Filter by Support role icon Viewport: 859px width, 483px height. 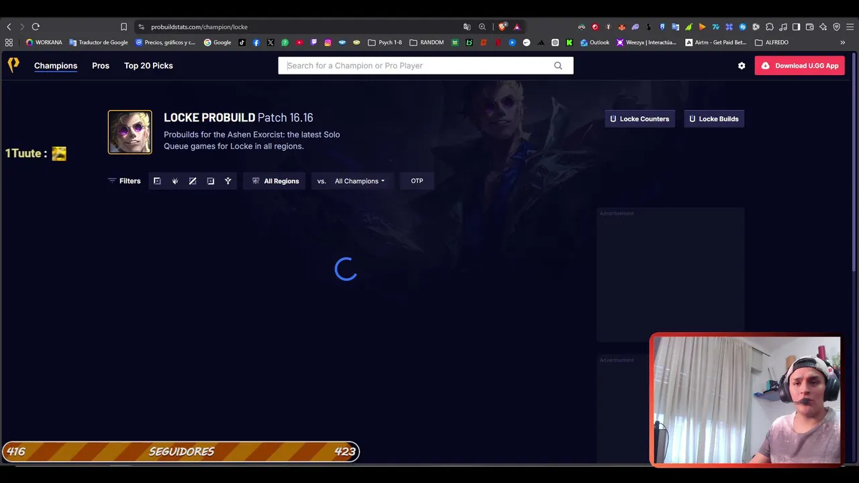228,181
